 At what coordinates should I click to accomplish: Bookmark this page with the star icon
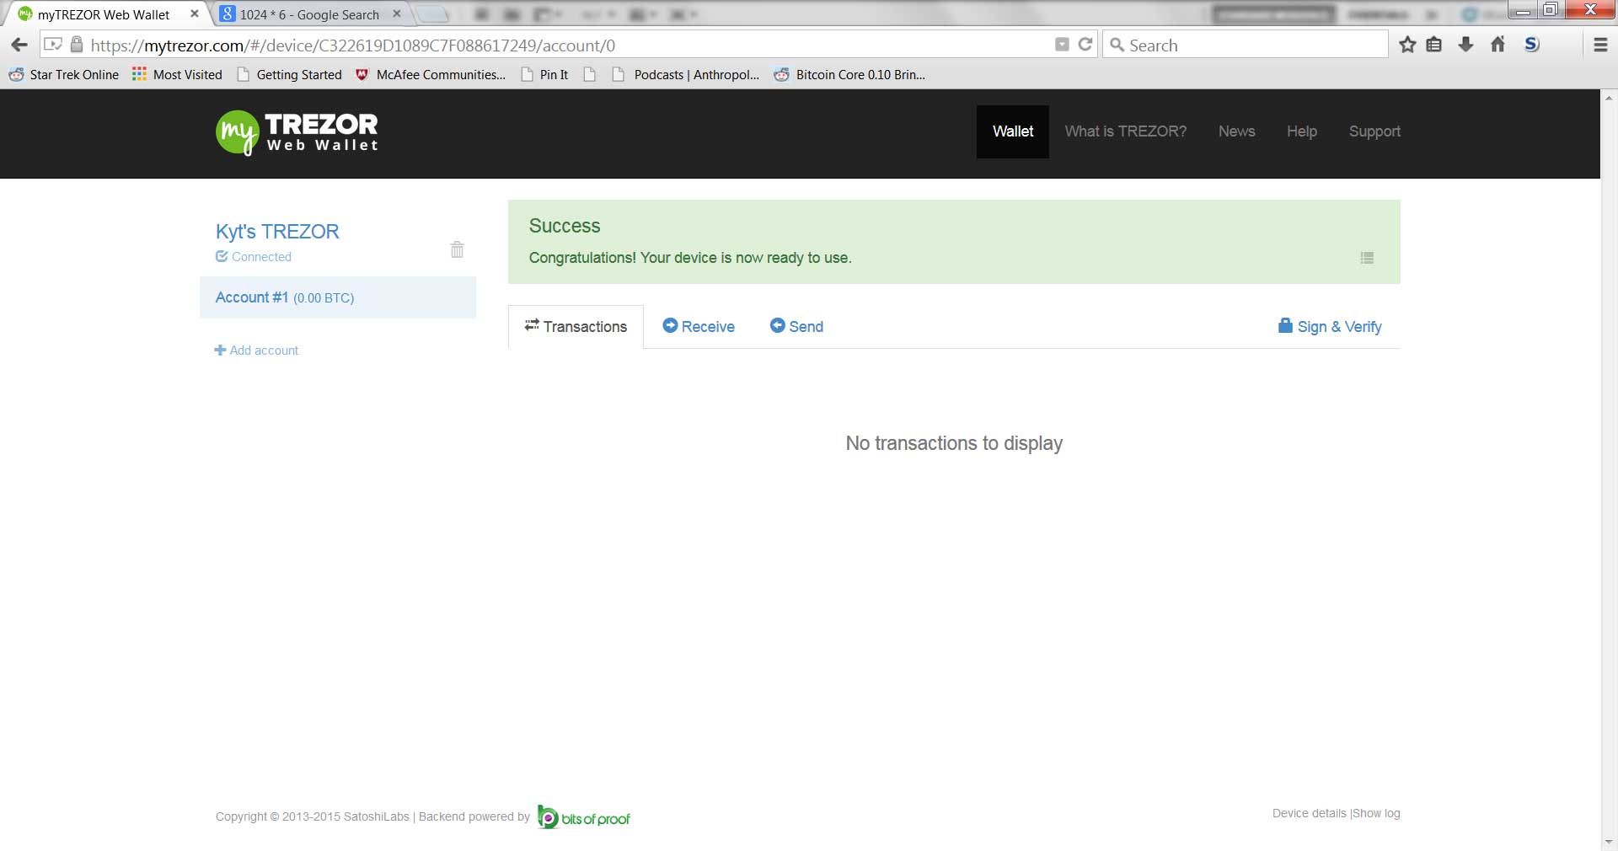[x=1407, y=45]
